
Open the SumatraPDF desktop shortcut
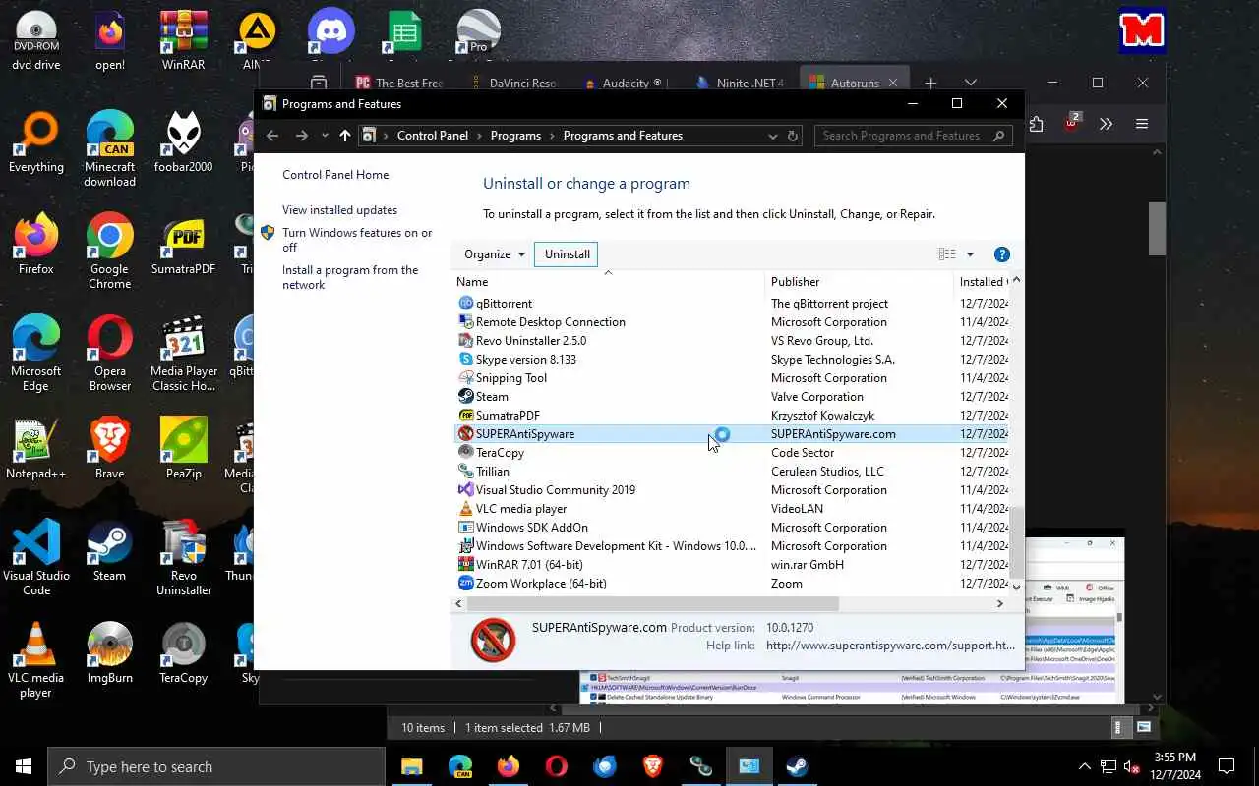[183, 245]
